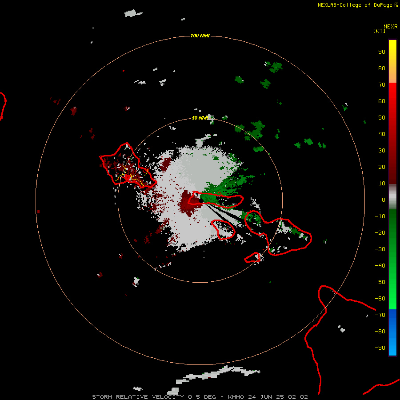
Task: Click the 40 value on the velocity scale
Action: pos(382,134)
